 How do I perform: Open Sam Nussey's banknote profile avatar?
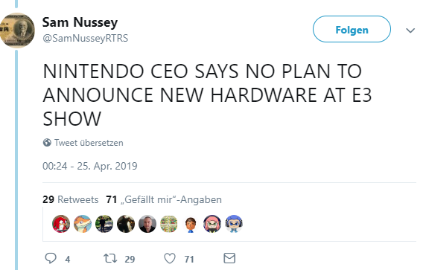tap(17, 30)
